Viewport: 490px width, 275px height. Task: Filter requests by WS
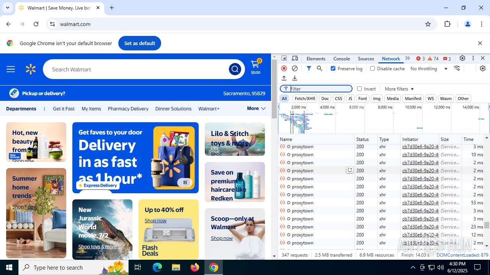coord(431,99)
